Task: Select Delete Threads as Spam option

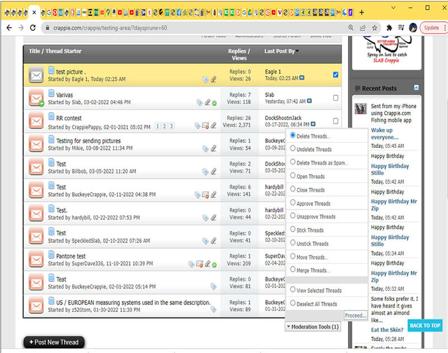Action: click(293, 162)
